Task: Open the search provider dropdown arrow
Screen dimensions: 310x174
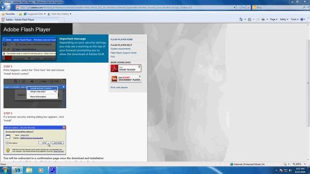Action: [308, 8]
